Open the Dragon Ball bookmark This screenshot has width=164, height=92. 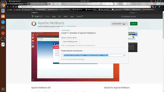point(40,9)
